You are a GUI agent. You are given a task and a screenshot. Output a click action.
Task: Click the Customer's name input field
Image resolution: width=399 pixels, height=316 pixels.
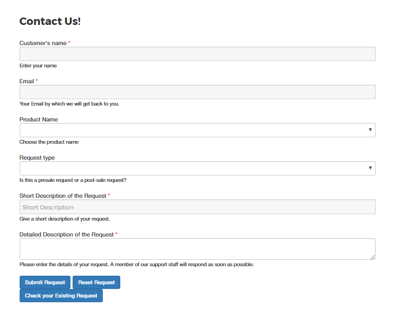(198, 54)
